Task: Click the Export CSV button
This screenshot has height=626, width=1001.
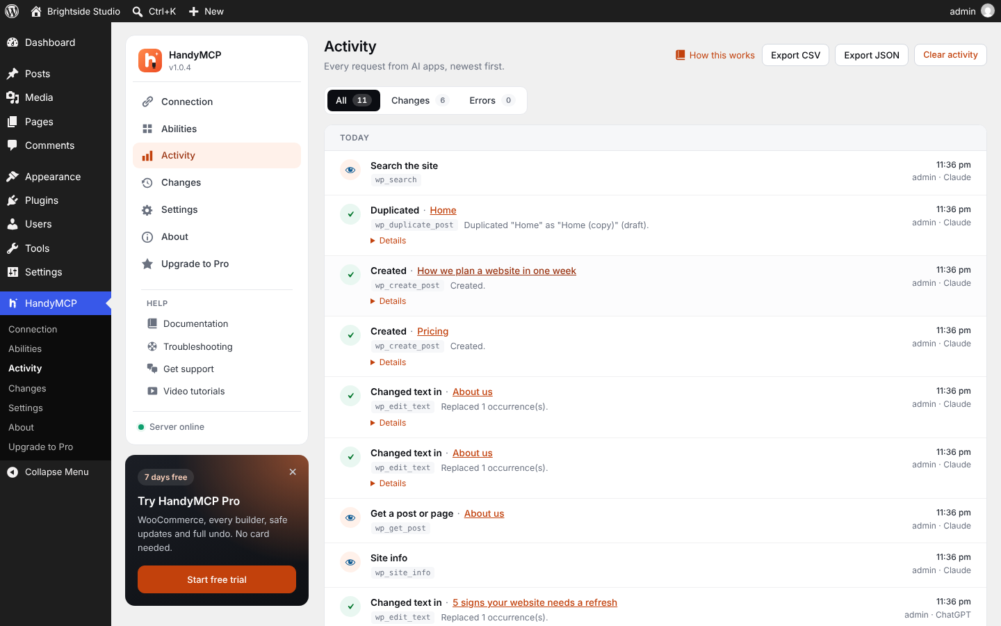Action: tap(795, 55)
